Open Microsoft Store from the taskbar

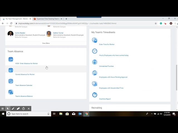click(67, 114)
